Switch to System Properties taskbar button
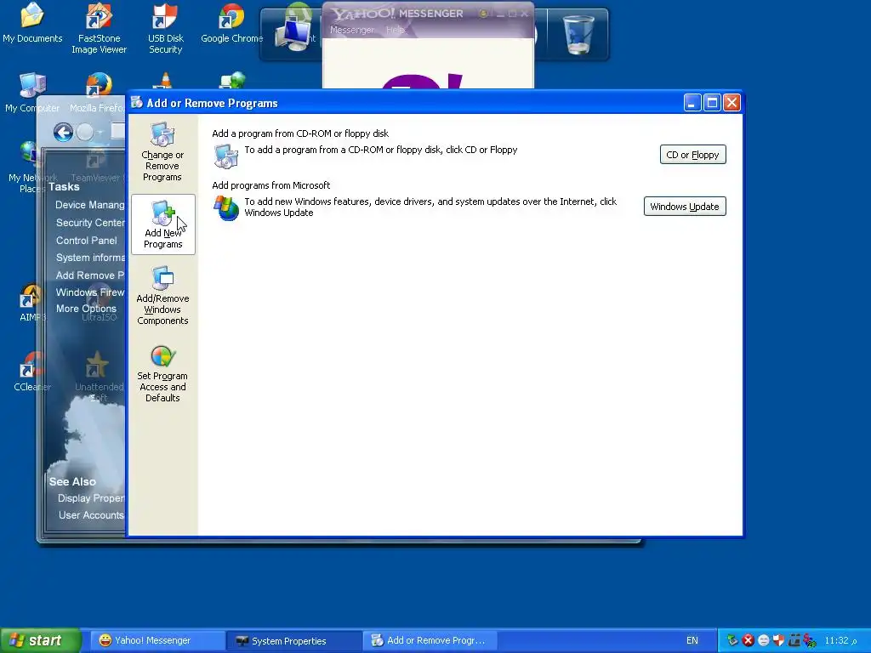871x653 pixels. (295, 640)
